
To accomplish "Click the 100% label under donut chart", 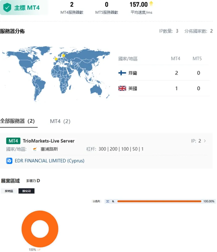I will (x=32, y=249).
